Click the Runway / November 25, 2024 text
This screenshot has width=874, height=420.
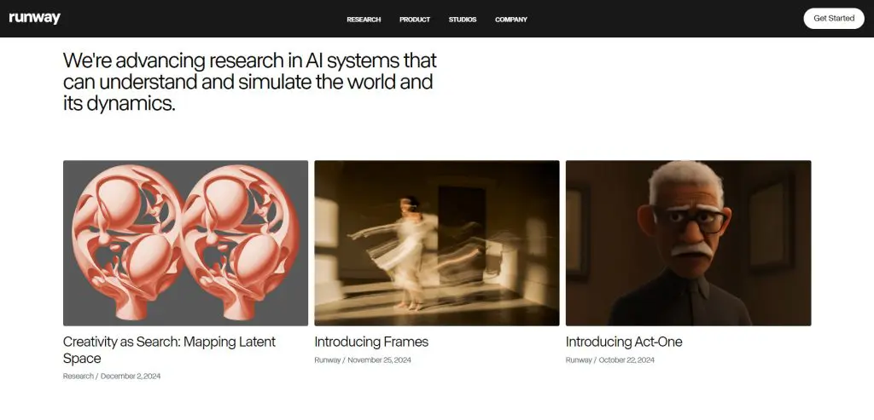tap(363, 360)
